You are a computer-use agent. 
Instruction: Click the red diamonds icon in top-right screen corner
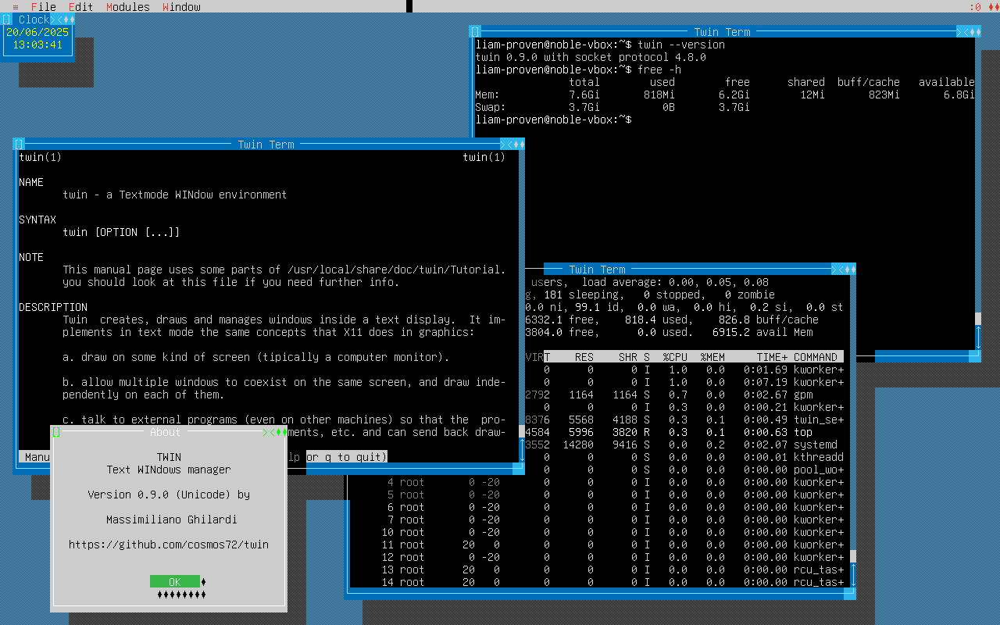[x=991, y=7]
